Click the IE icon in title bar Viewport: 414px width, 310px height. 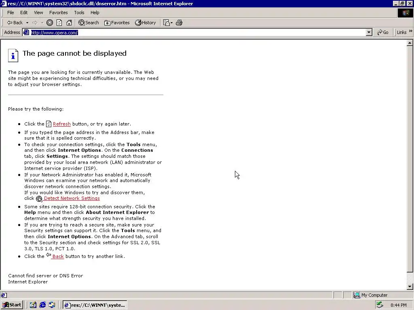coord(4,3)
